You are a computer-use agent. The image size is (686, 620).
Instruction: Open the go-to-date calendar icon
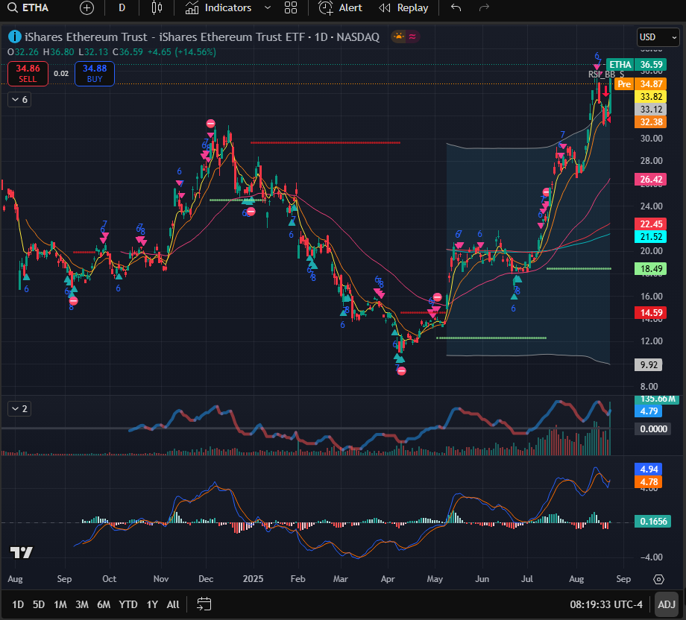(x=204, y=604)
